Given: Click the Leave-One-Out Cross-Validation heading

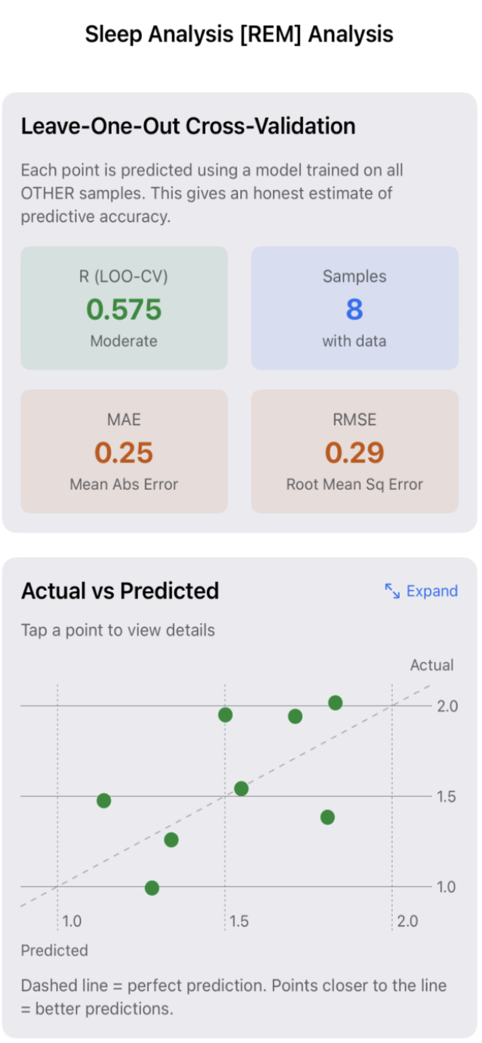Looking at the screenshot, I should [x=188, y=126].
